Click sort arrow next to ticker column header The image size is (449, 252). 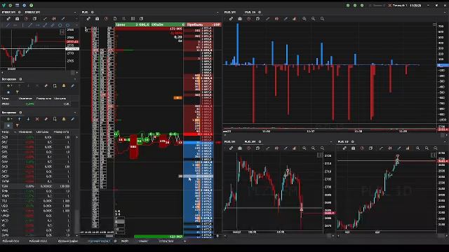[x=15, y=132]
